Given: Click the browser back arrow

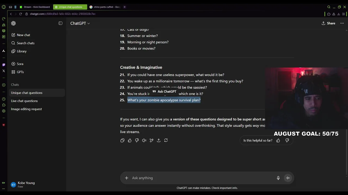Looking at the screenshot, I should (x=11, y=14).
